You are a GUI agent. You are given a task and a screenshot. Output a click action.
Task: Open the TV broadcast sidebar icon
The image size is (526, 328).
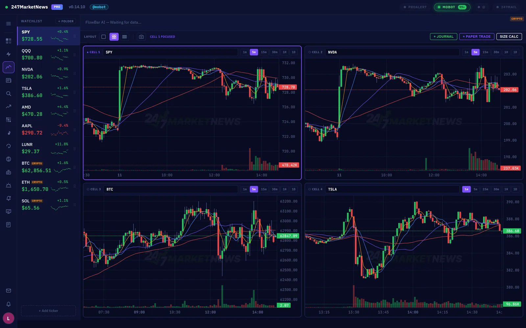(x=9, y=172)
